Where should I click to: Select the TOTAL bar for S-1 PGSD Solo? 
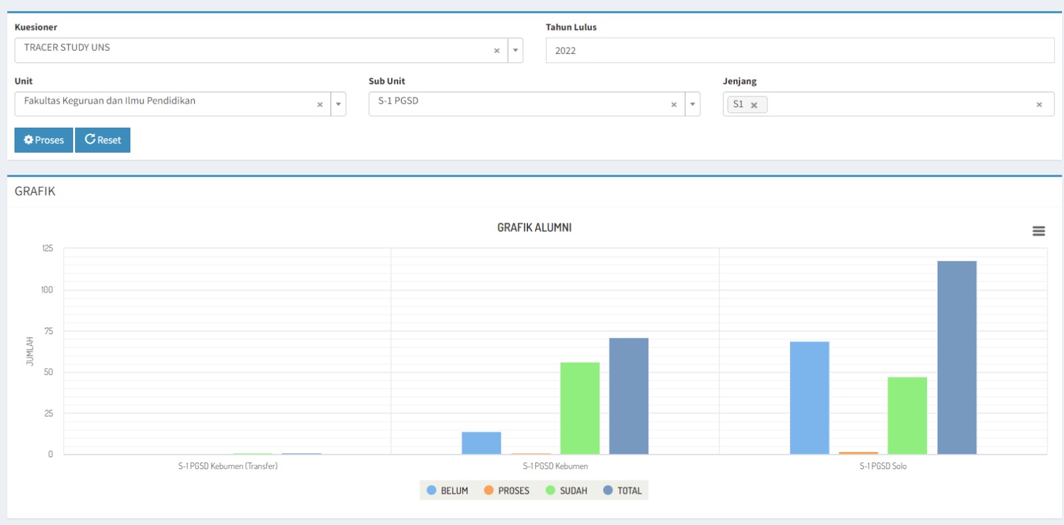956,358
